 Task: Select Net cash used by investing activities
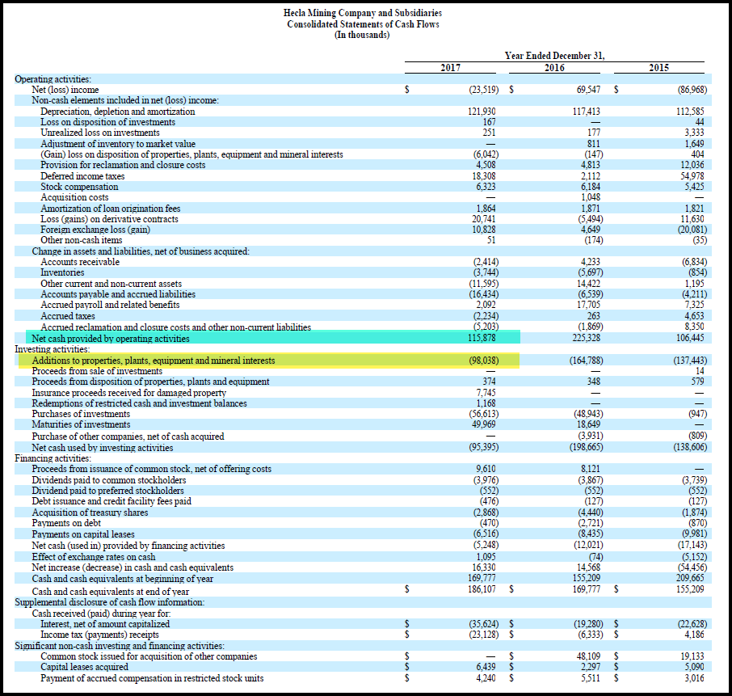coord(103,448)
